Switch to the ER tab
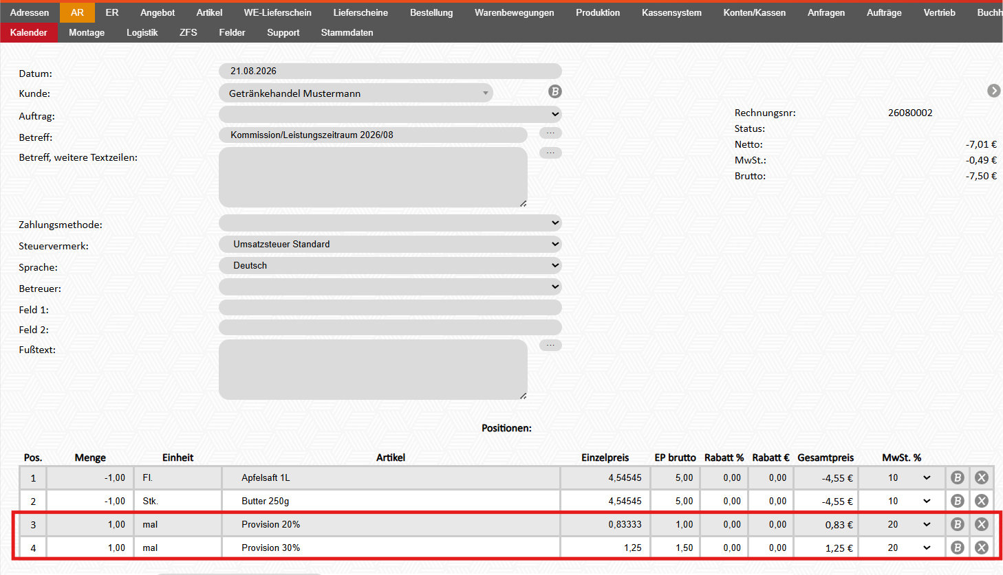This screenshot has width=1003, height=575. click(112, 12)
